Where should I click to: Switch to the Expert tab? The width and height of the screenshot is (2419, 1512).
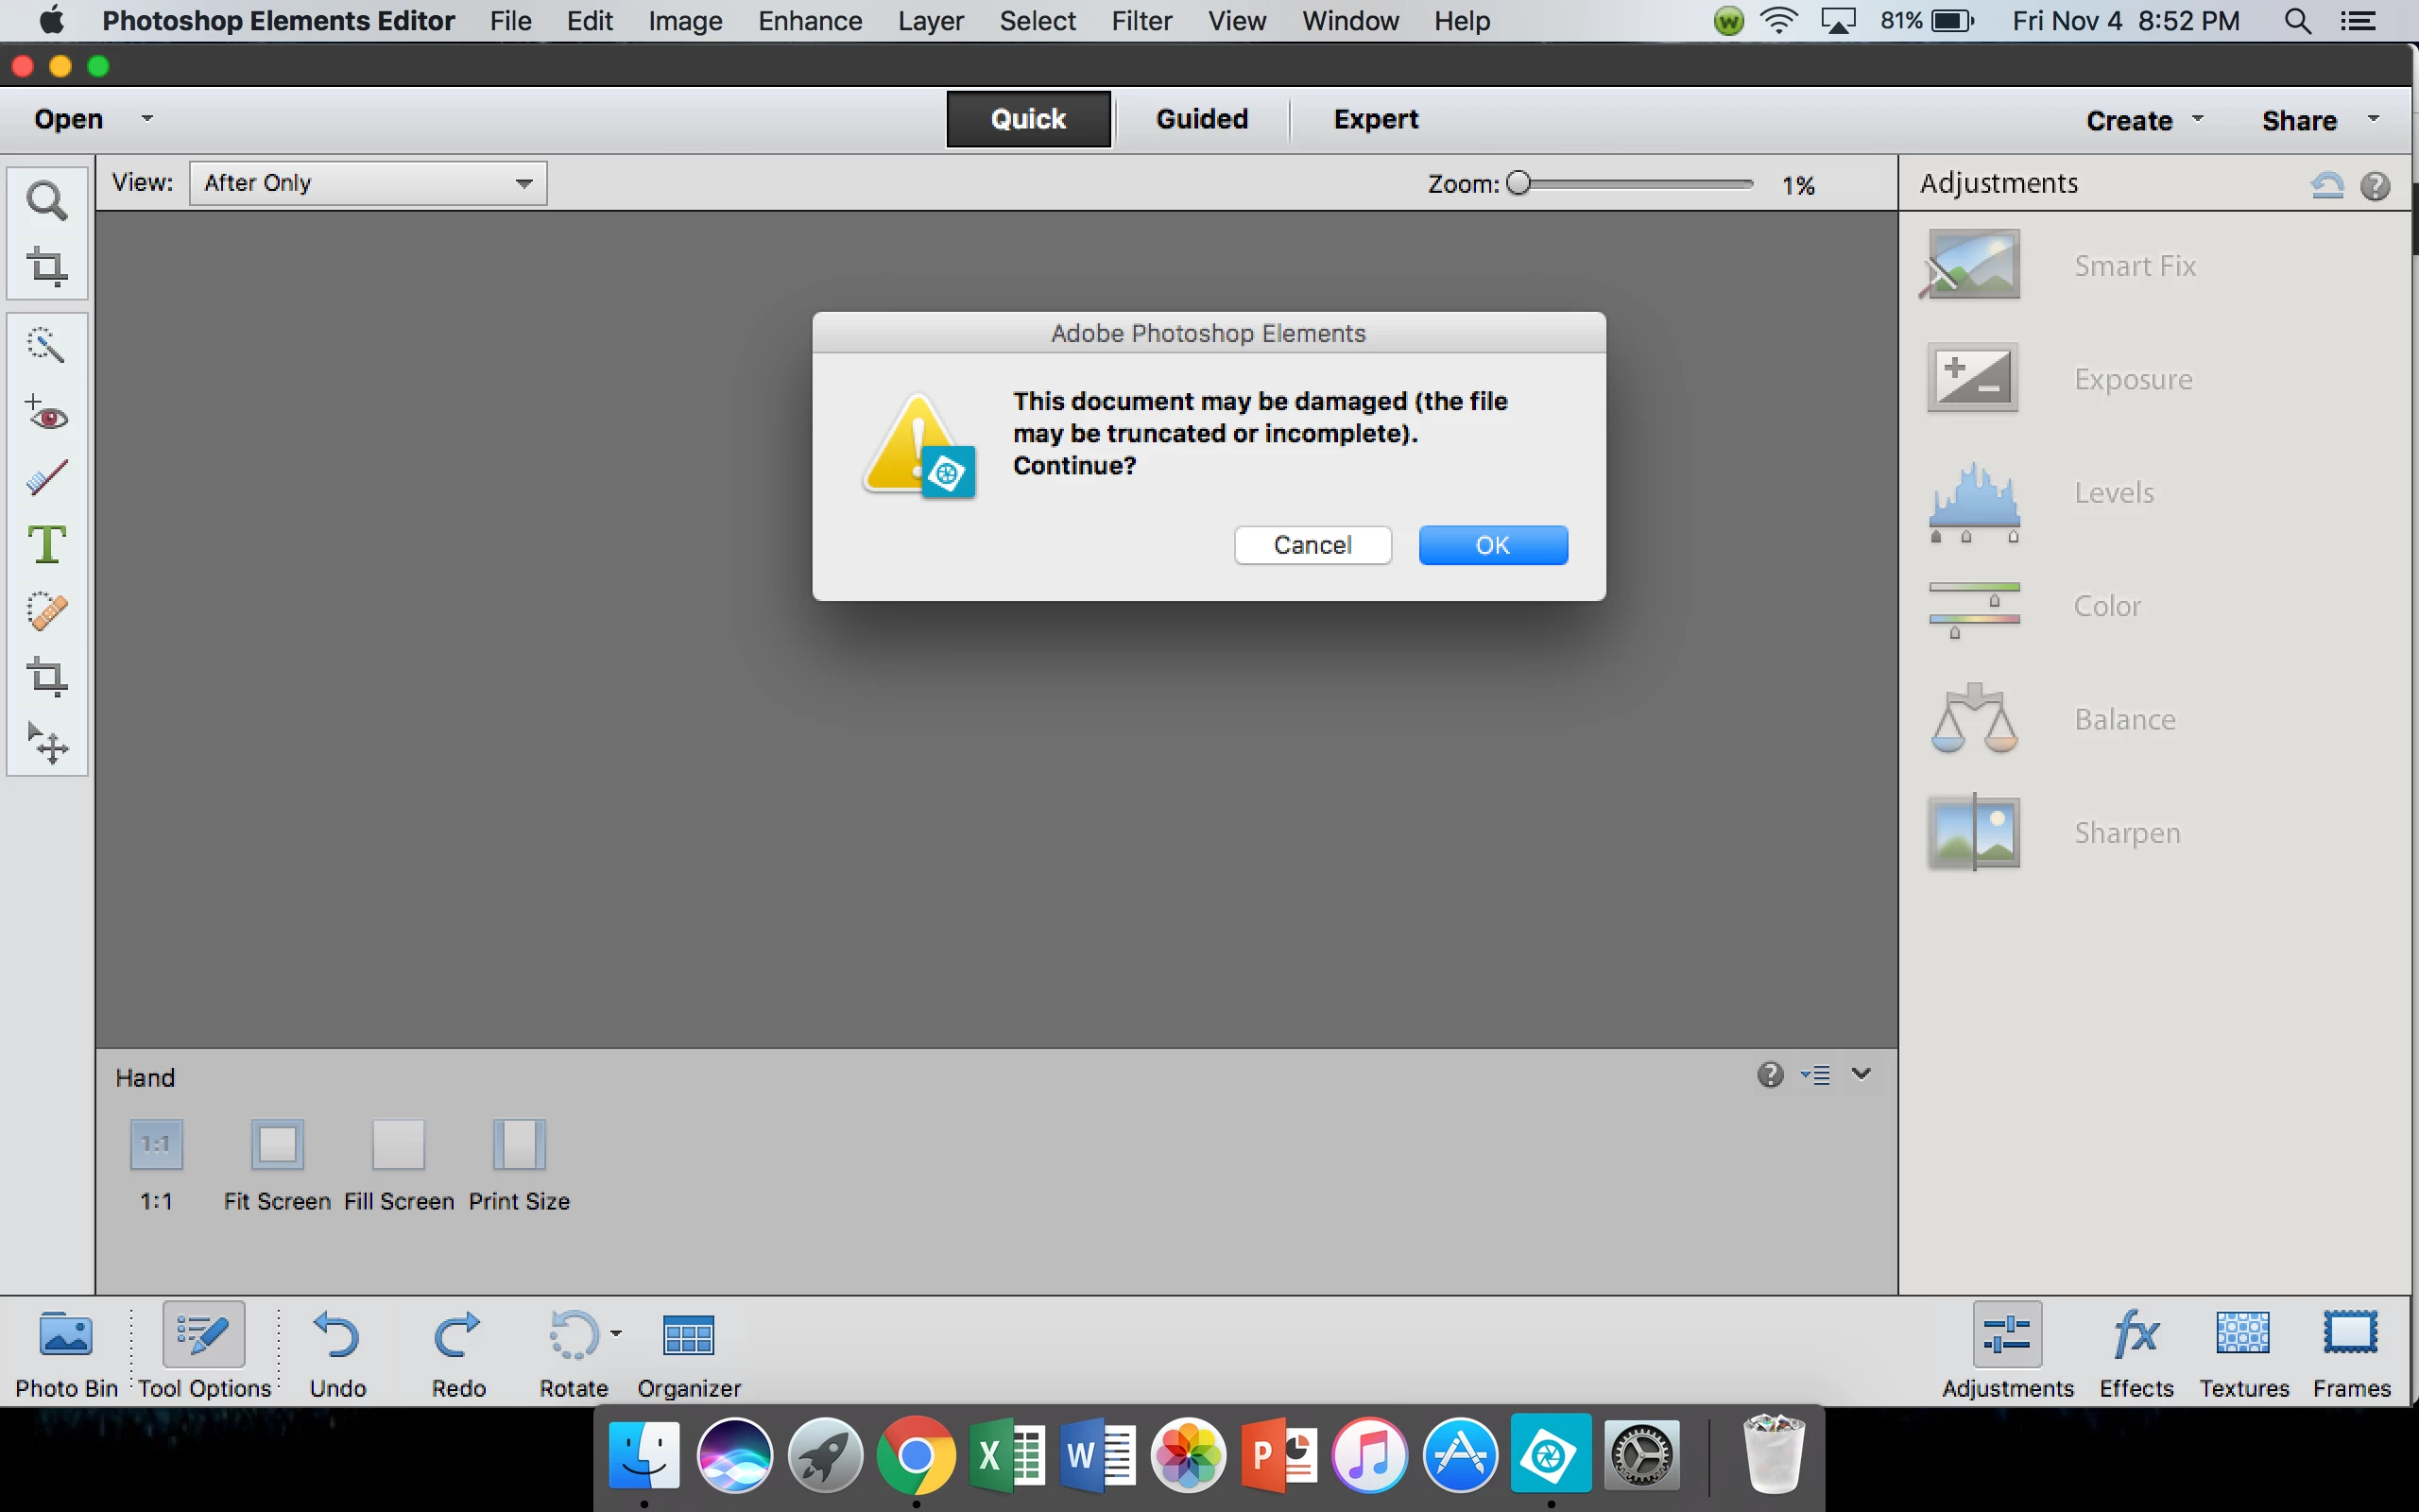point(1376,119)
